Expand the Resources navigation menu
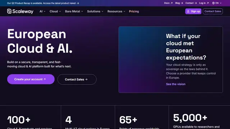230x129 pixels. coord(116,11)
